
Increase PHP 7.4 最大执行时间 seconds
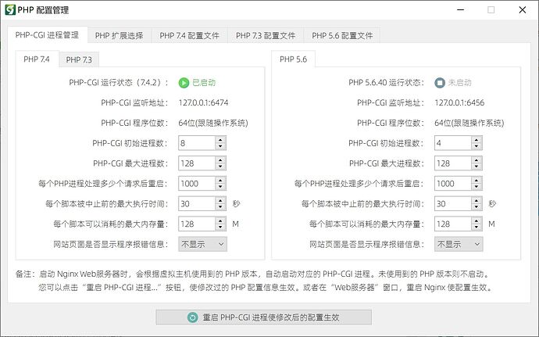click(x=220, y=201)
